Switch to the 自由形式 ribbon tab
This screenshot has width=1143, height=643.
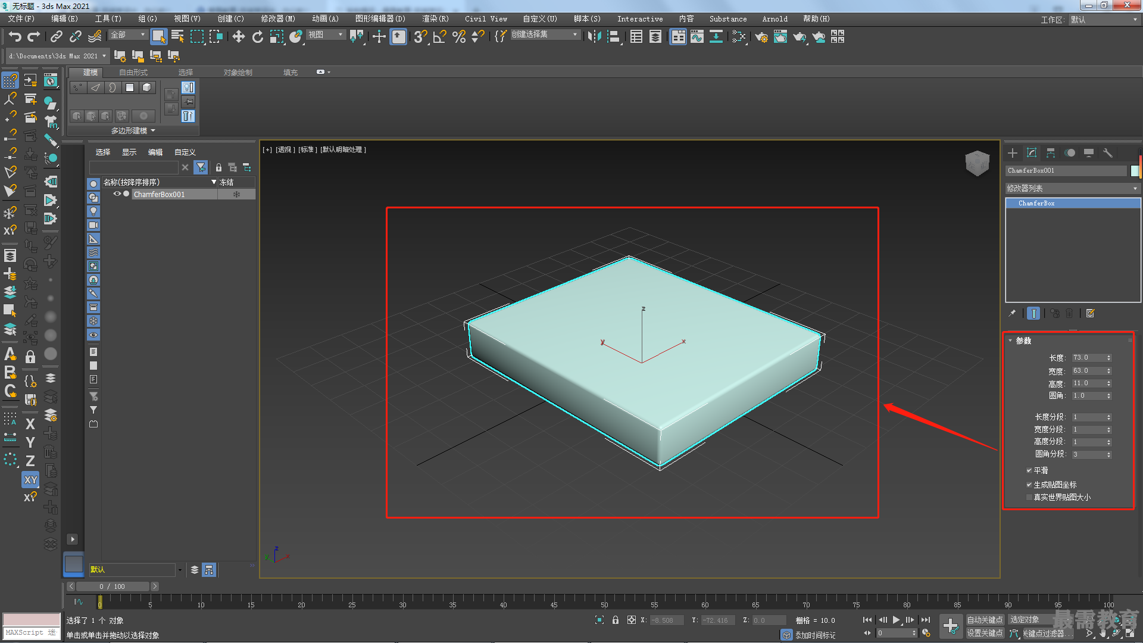133,73
